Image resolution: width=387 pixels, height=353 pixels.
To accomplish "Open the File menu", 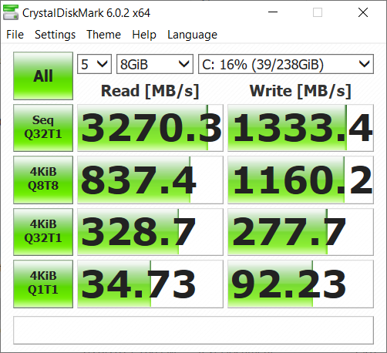I will click(15, 35).
